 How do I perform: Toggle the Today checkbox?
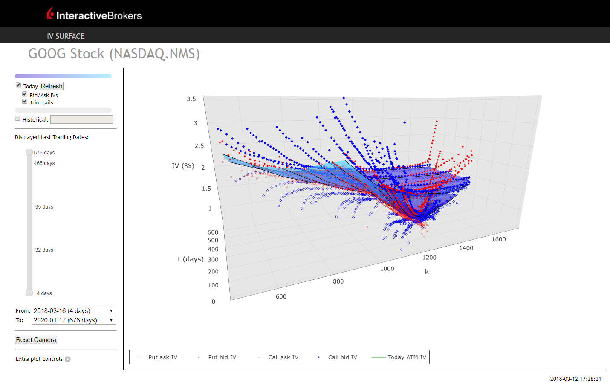18,85
